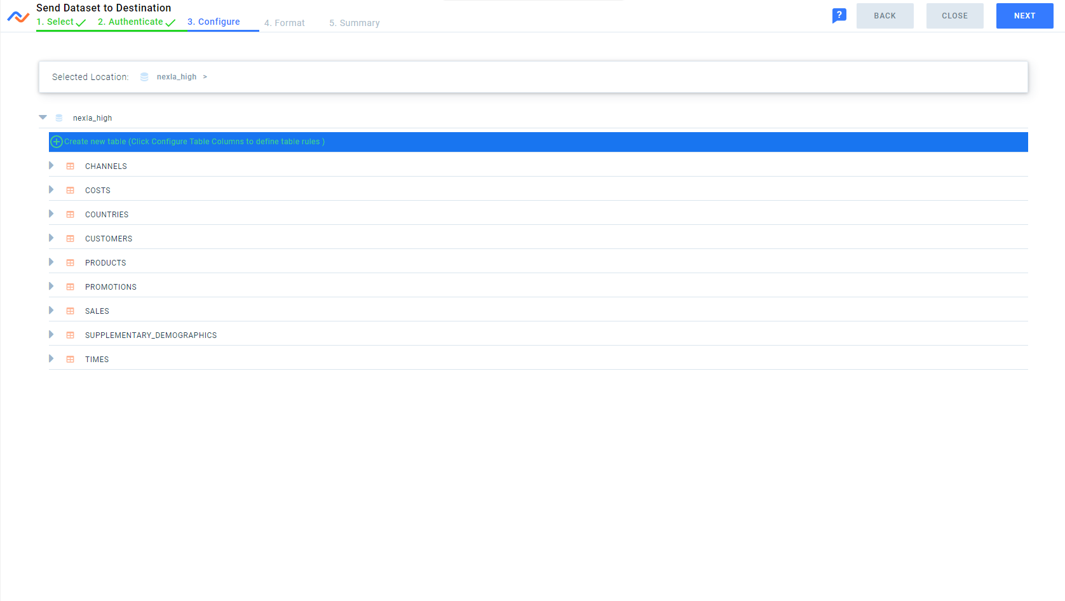This screenshot has height=601, width=1065.
Task: Click the TIMES table icon
Action: click(x=71, y=360)
